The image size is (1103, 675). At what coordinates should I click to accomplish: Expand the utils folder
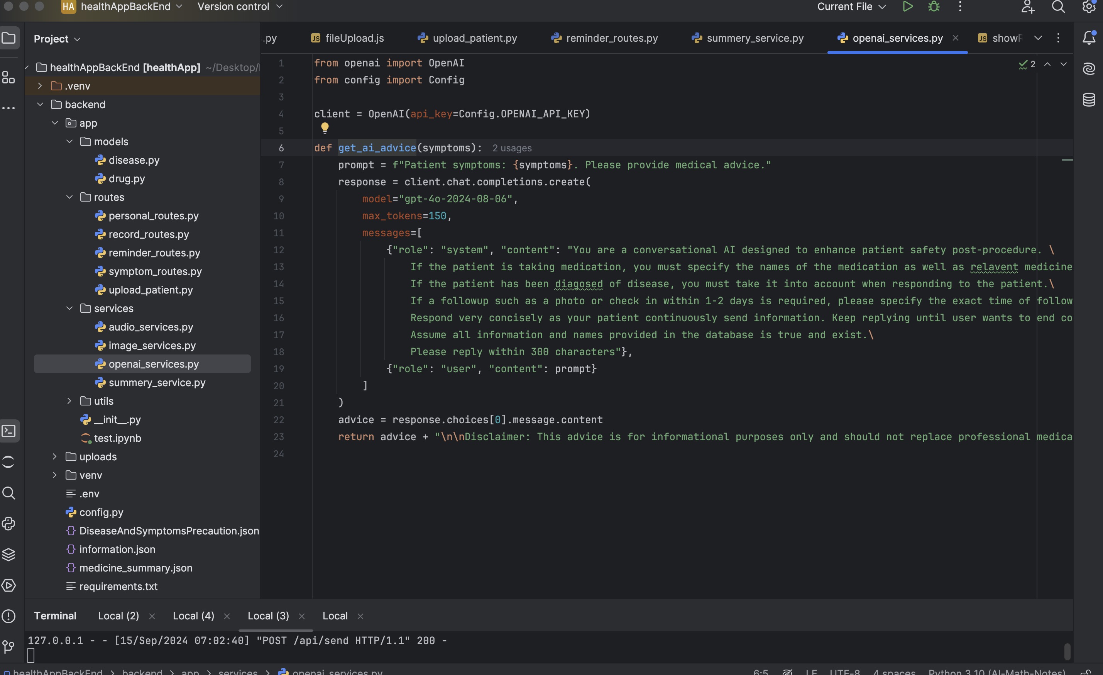click(69, 401)
